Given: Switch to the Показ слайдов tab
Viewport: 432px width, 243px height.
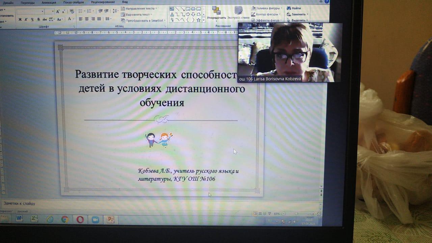Looking at the screenshot, I should 73,2.
